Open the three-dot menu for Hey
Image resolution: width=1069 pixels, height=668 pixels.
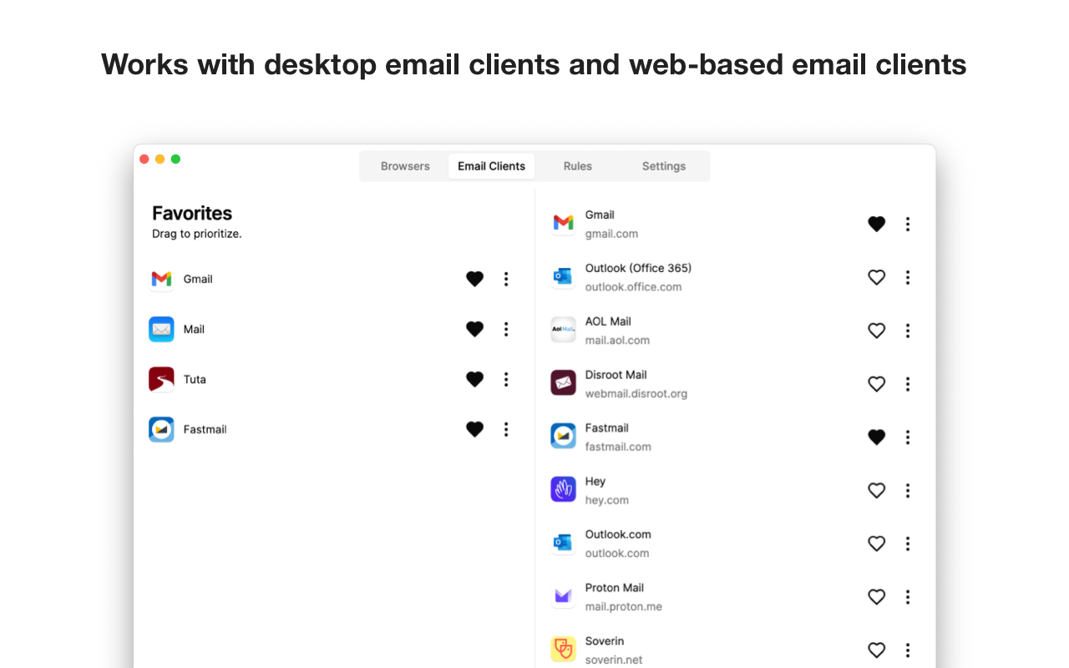coord(908,490)
